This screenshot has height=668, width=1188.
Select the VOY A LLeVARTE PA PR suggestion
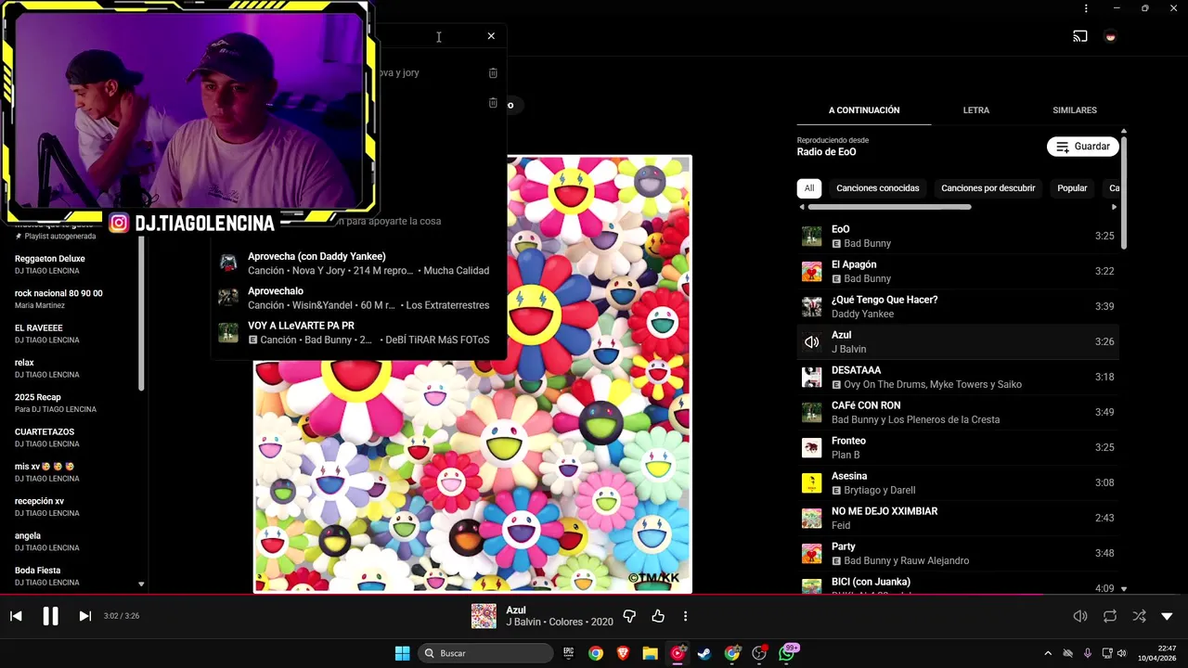(x=358, y=333)
